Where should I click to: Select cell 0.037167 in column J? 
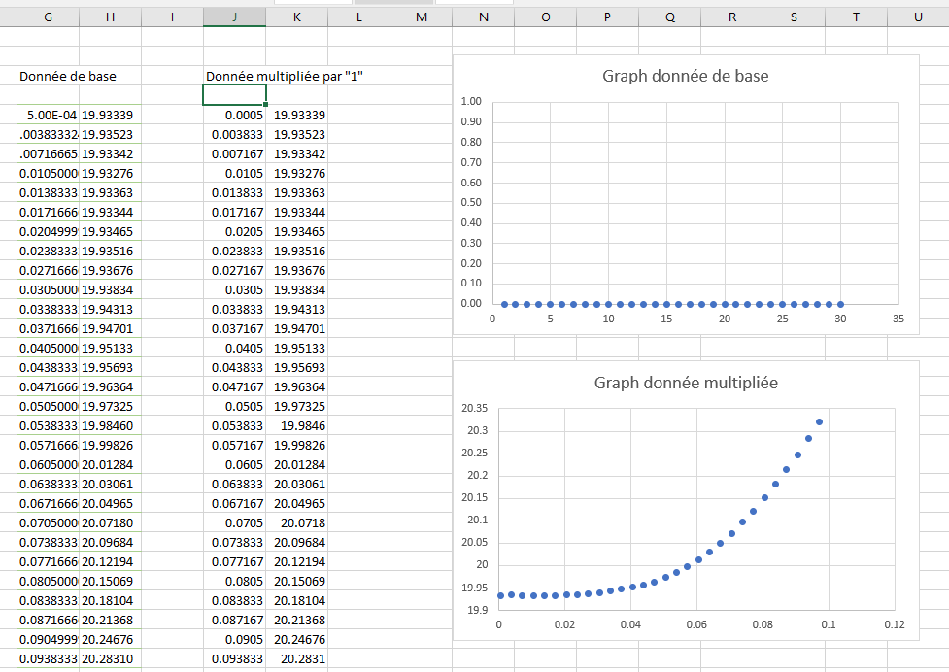pyautogui.click(x=235, y=328)
